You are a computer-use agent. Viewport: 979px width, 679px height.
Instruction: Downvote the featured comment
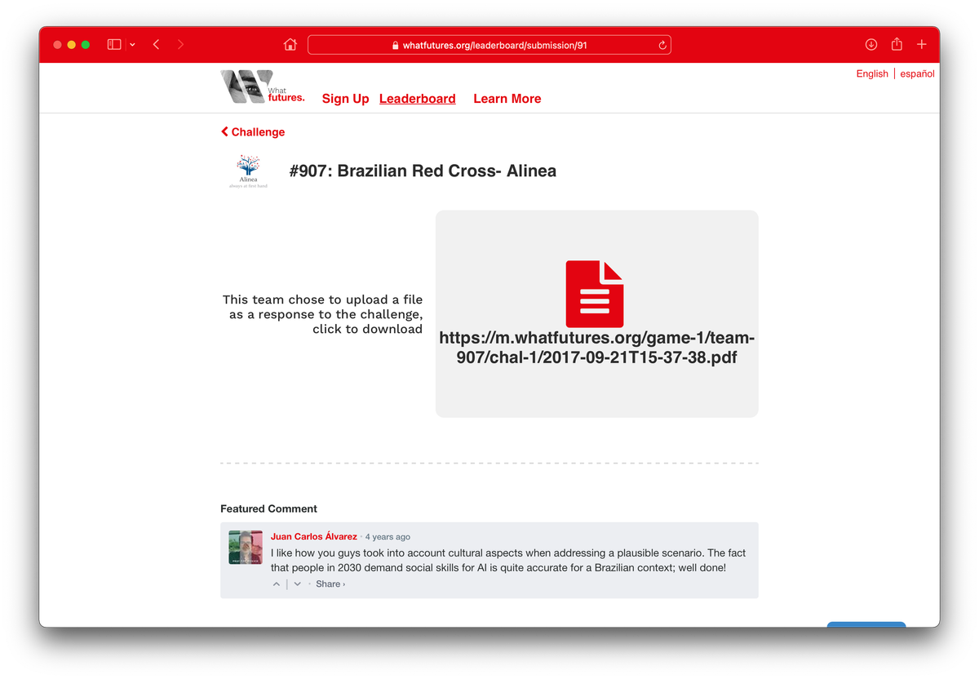coord(298,584)
